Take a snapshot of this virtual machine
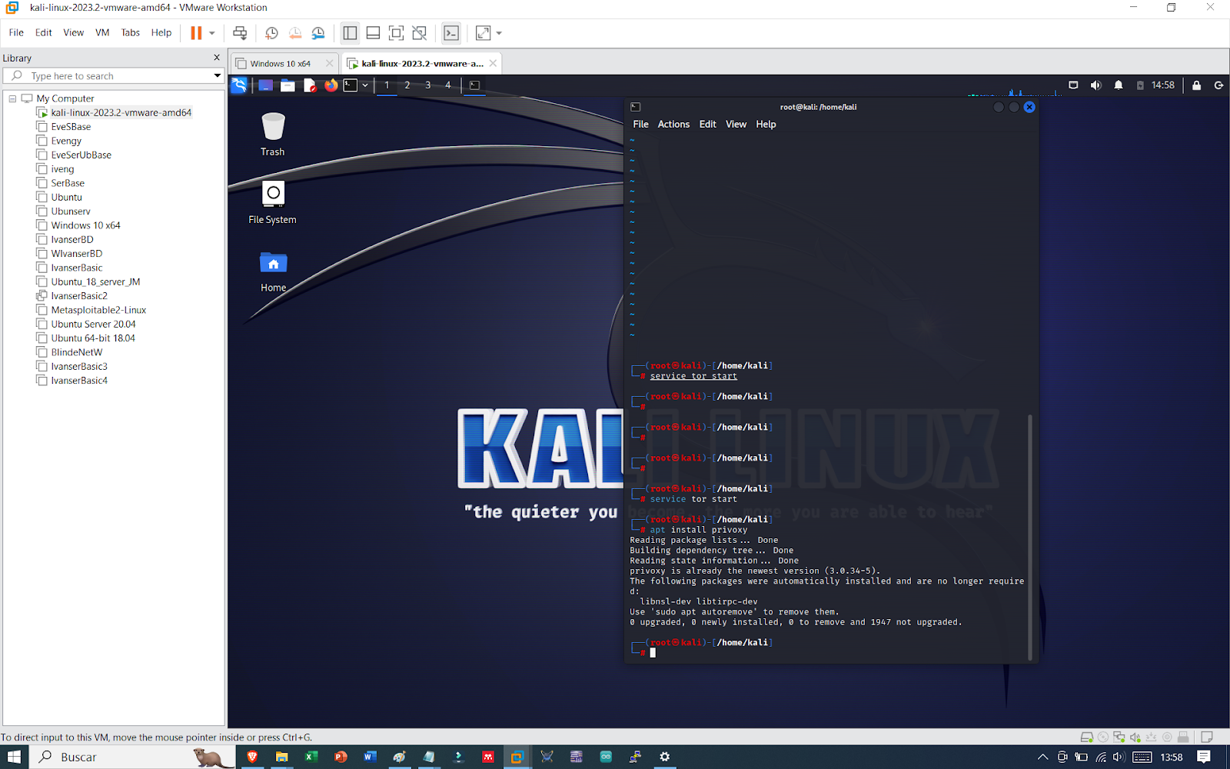The image size is (1230, 769). point(271,33)
